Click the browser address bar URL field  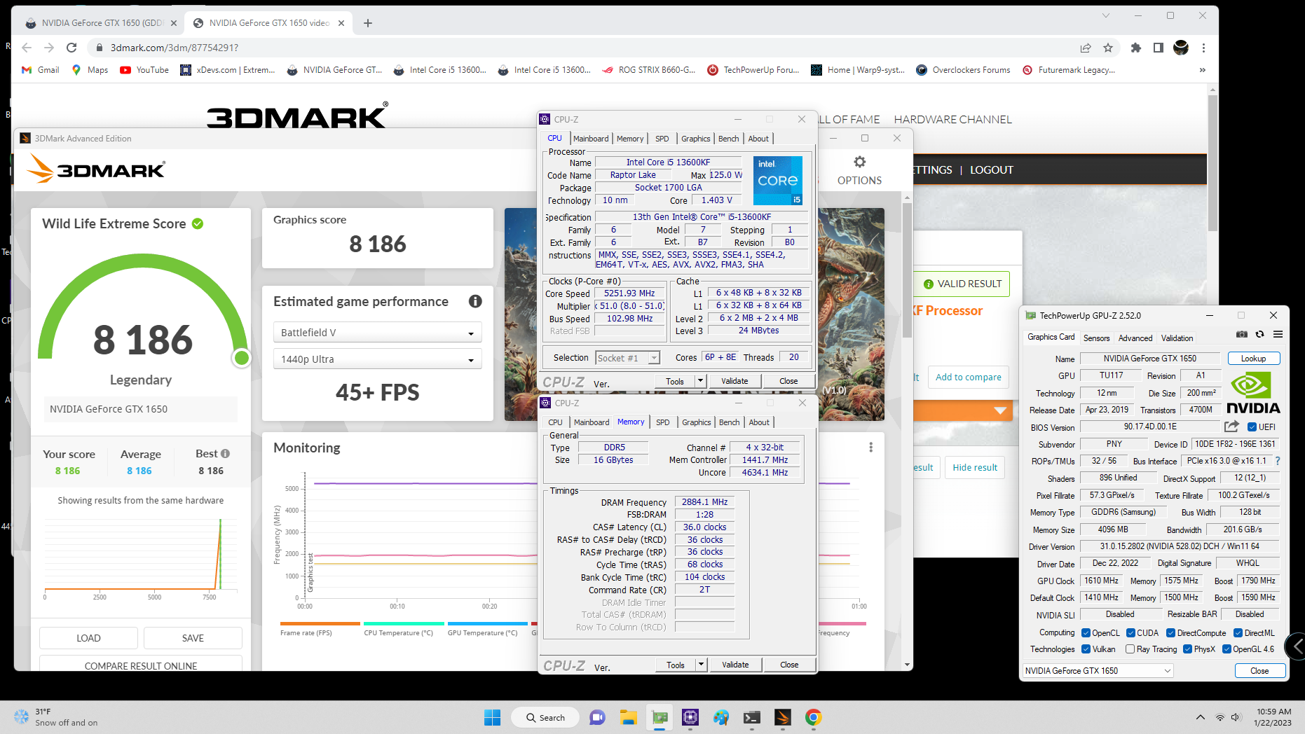pyautogui.click(x=582, y=48)
